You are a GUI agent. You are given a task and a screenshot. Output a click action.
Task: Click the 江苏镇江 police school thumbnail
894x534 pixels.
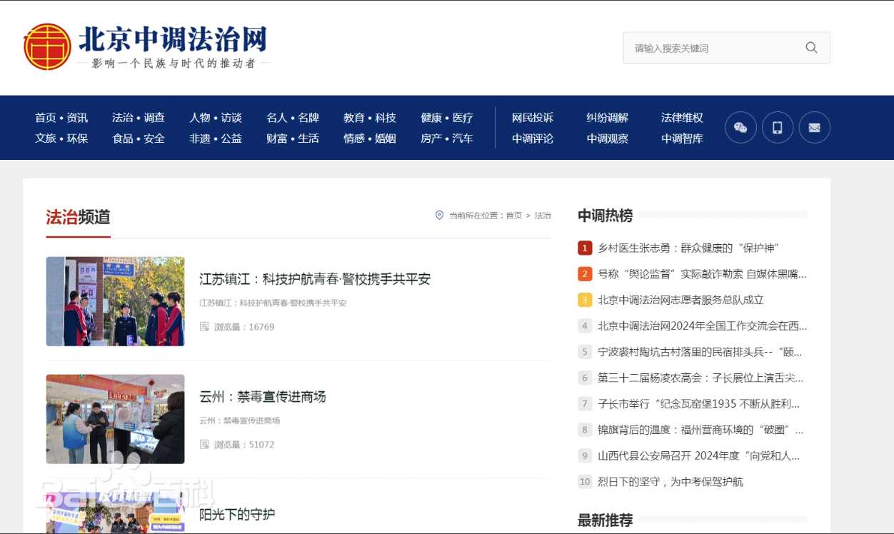pos(115,301)
